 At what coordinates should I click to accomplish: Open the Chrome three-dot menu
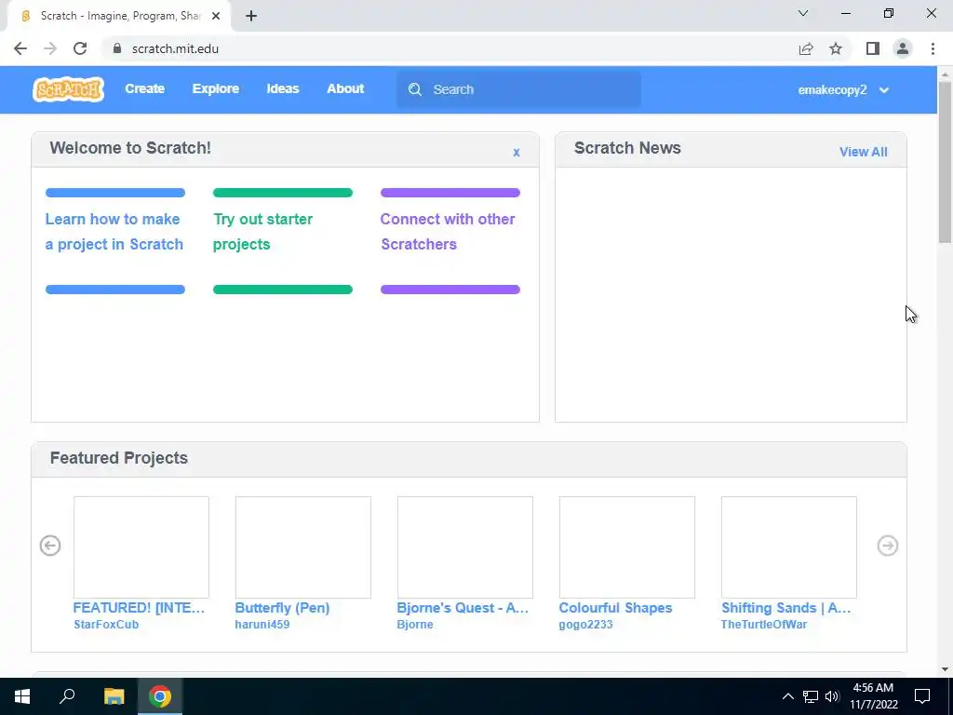point(933,48)
